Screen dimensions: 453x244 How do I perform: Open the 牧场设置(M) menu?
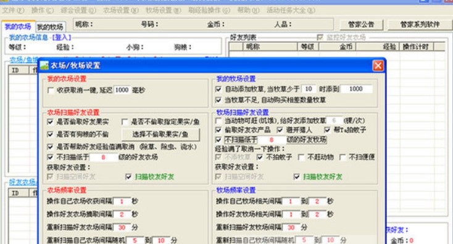163,10
